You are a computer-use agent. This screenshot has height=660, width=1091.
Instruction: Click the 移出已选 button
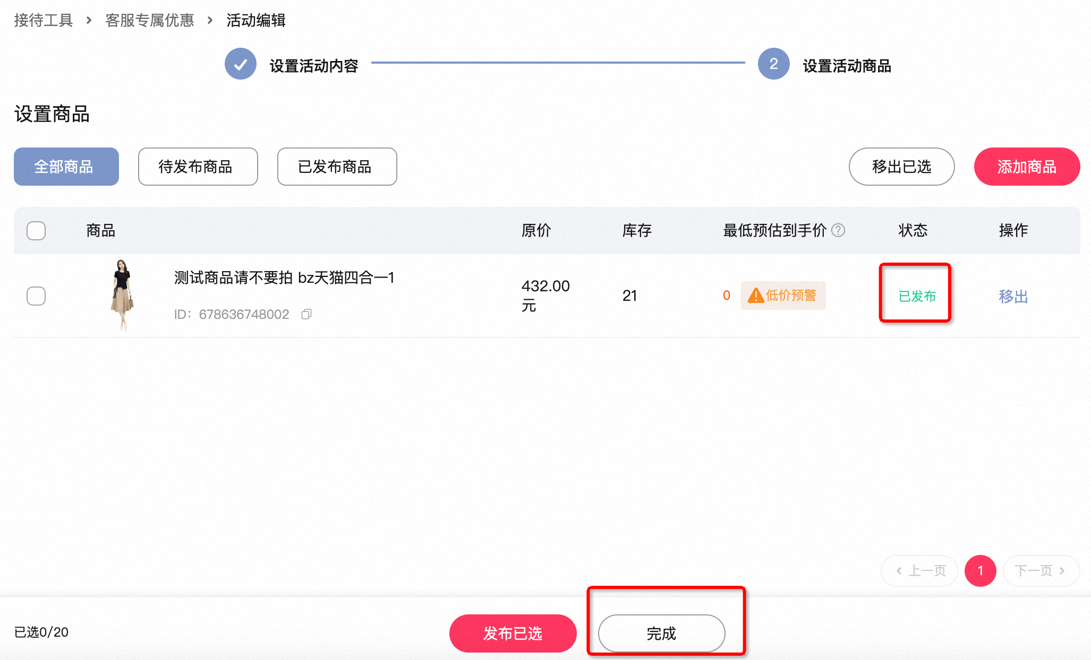pyautogui.click(x=902, y=167)
